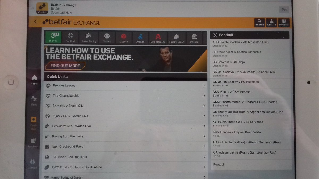Click the Dijon v PSG row chevron

click(204, 116)
